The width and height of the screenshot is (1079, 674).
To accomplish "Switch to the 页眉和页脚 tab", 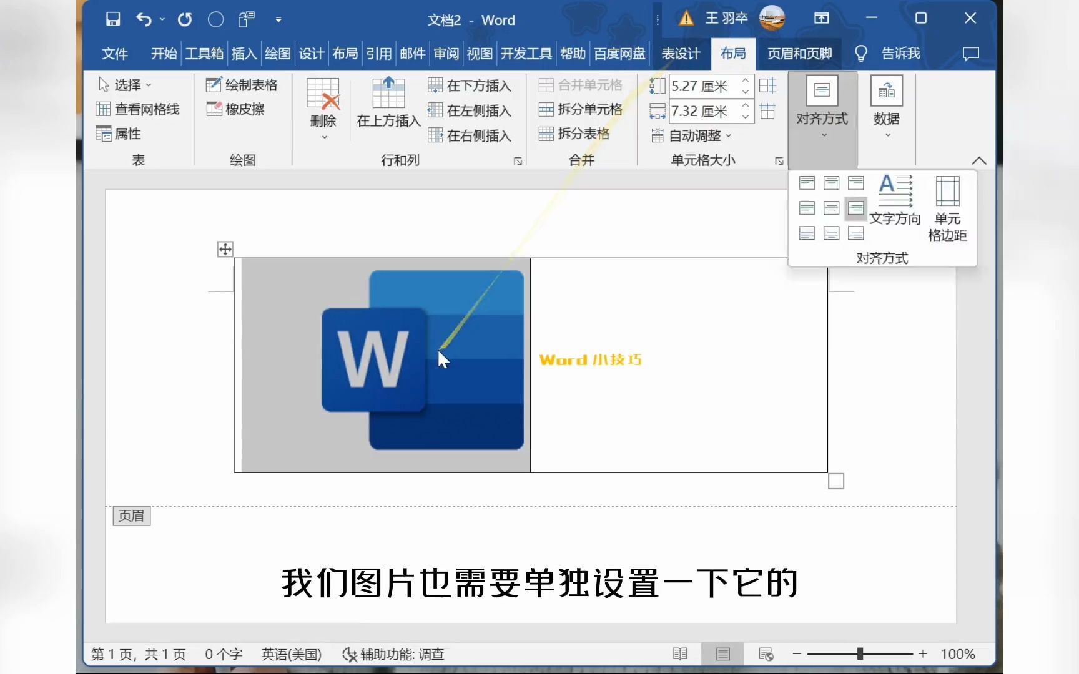I will click(x=799, y=54).
